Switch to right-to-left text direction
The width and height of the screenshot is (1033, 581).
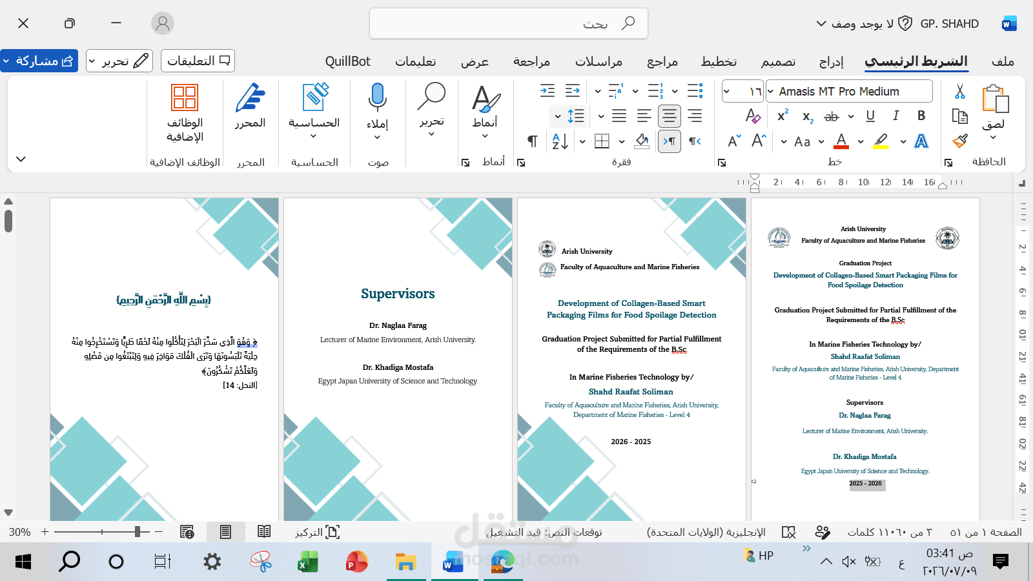click(695, 141)
